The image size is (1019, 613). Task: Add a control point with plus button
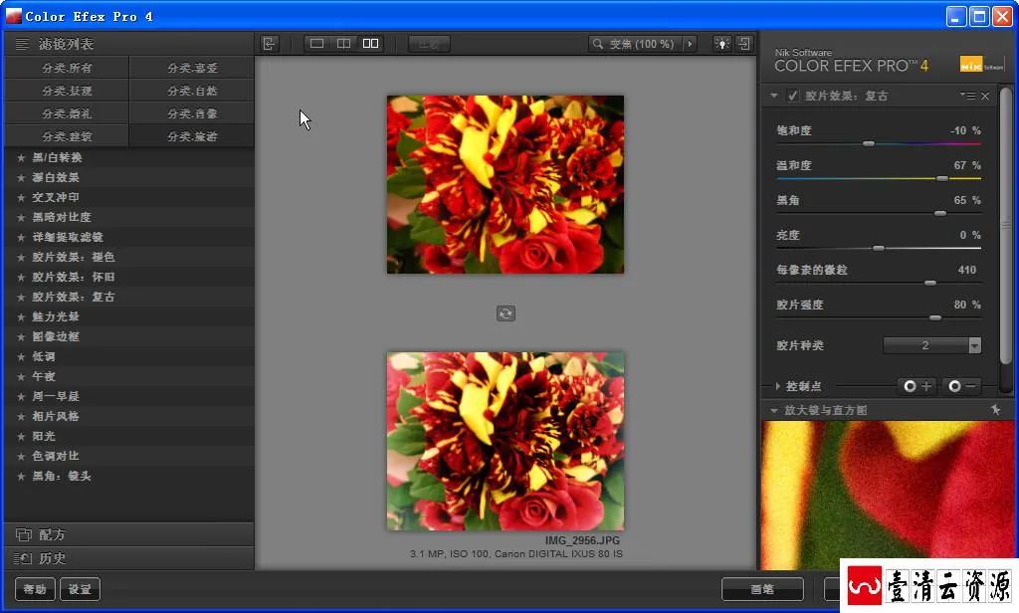tap(917, 386)
